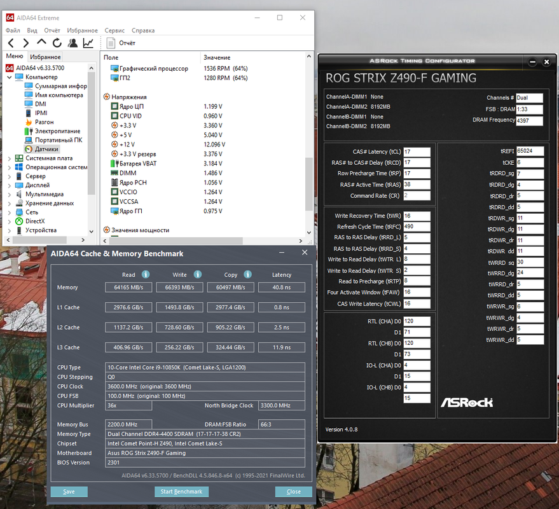Select Имя компьютера in the tree
Viewport: 559px width, 509px height.
pyautogui.click(x=54, y=95)
